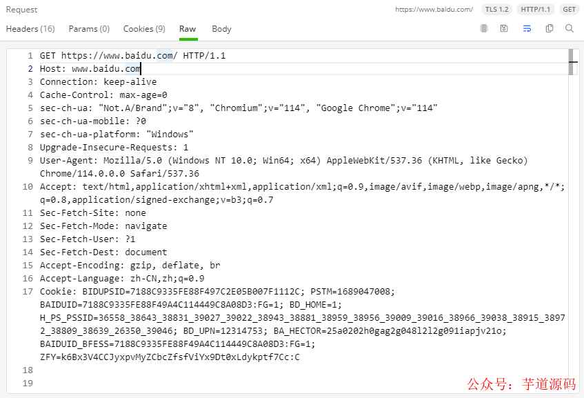
Task: Click the "Connection: keep-alive" line
Action: point(99,81)
